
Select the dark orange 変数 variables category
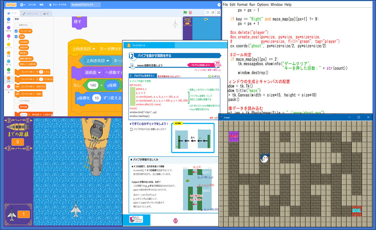[x=9, y=79]
